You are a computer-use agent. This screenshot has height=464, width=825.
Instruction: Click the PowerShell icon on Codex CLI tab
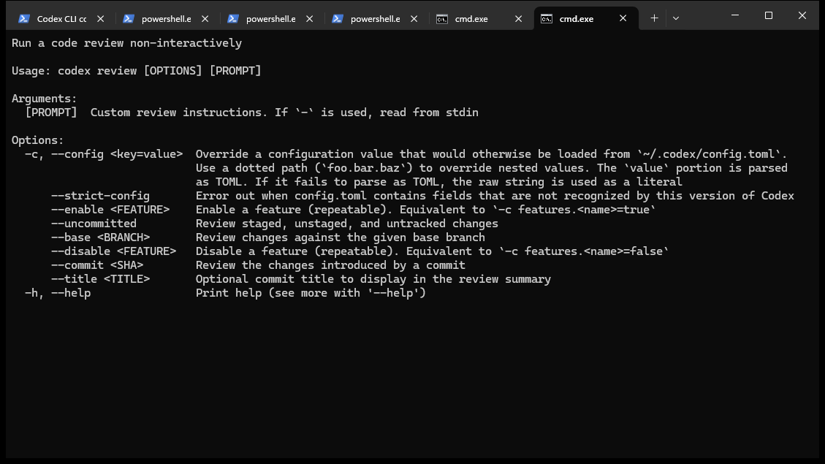tap(23, 19)
